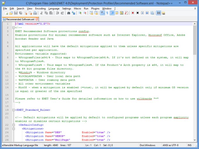Run macro multiple times icon
This screenshot has height=149, width=199.
click(x=147, y=13)
